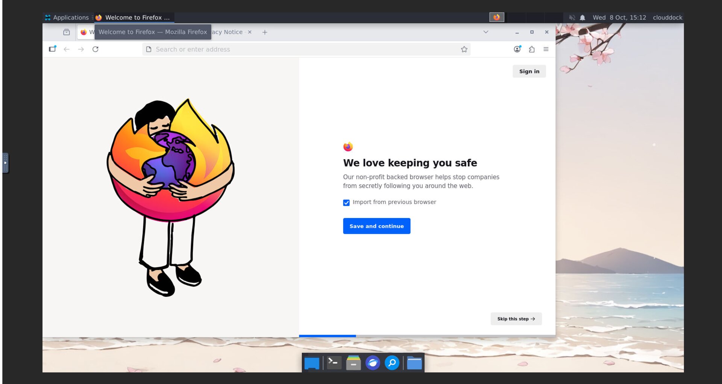The height and width of the screenshot is (384, 722).
Task: Open the Firefox account icon
Action: [517, 49]
